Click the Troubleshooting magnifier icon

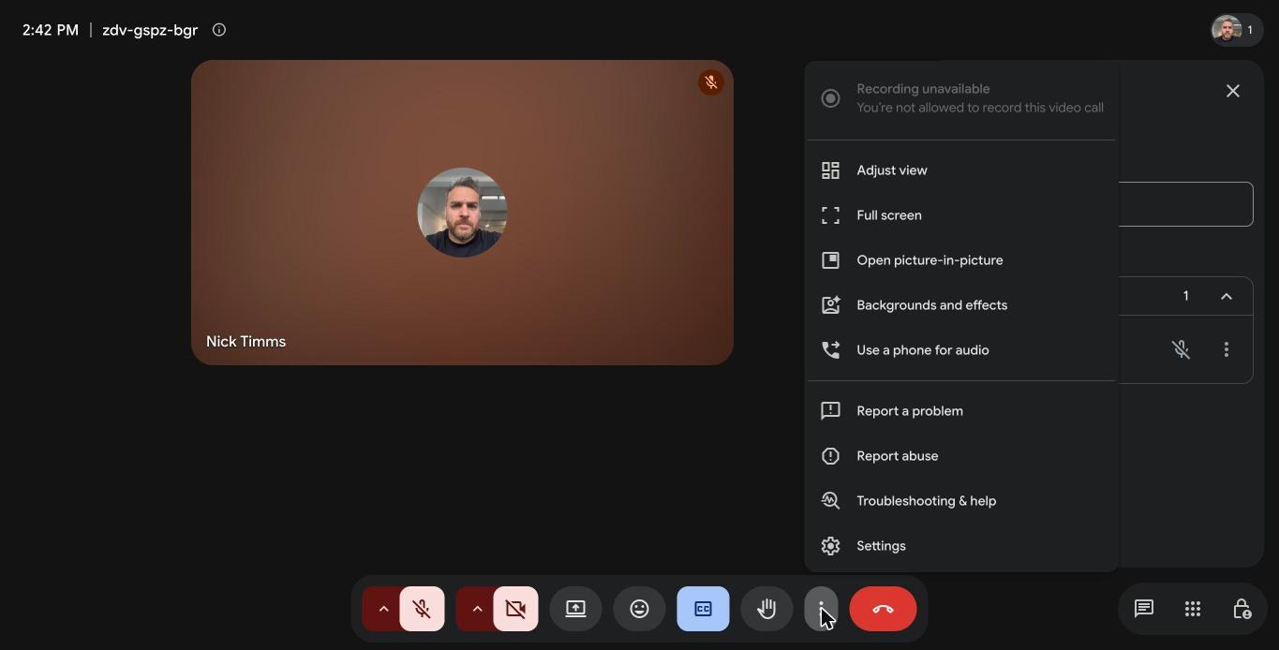coord(830,501)
